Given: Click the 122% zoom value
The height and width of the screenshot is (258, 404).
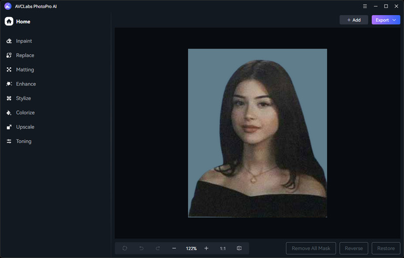Looking at the screenshot, I should coord(191,248).
